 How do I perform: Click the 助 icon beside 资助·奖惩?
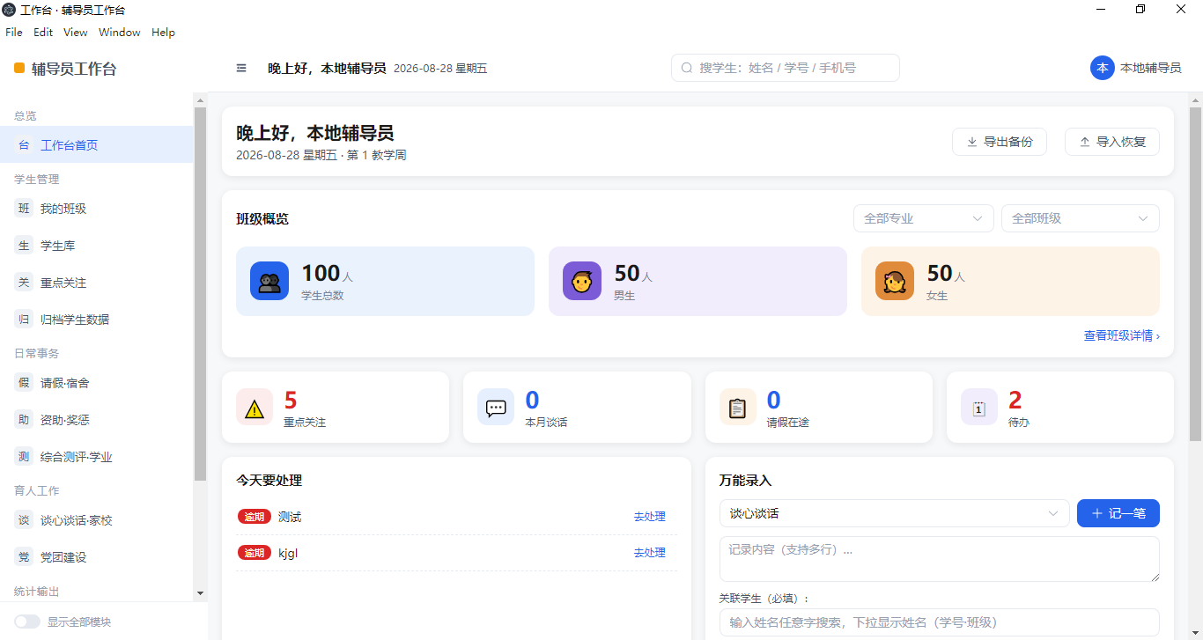coord(24,420)
